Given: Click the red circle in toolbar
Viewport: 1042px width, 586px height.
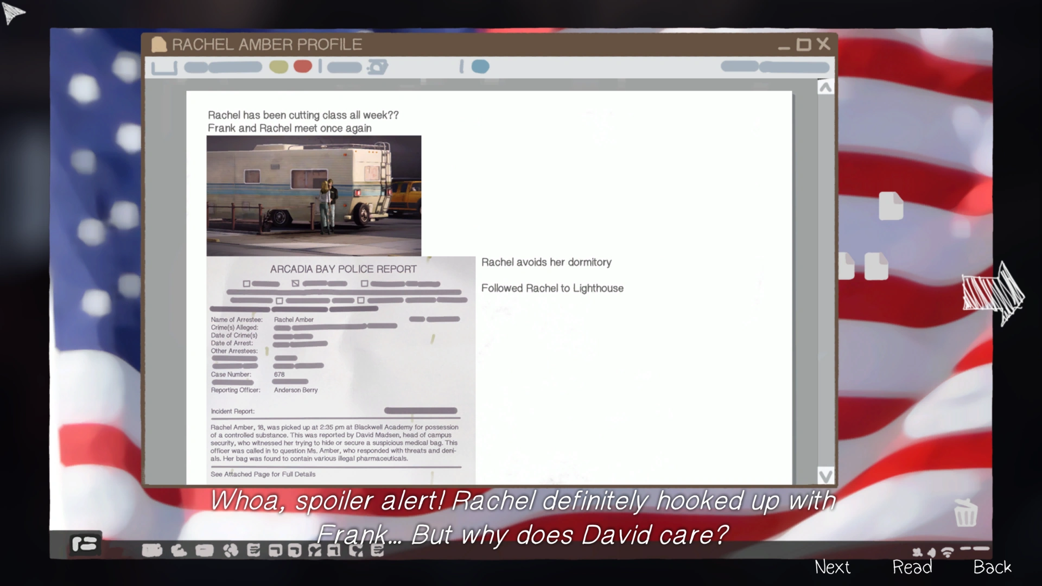Looking at the screenshot, I should (303, 67).
